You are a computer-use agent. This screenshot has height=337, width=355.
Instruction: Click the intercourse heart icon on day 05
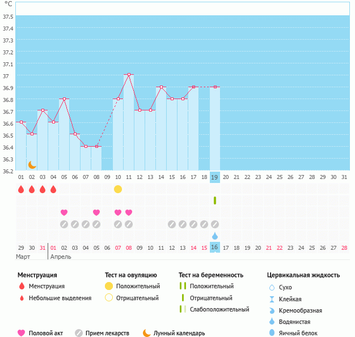64,212
